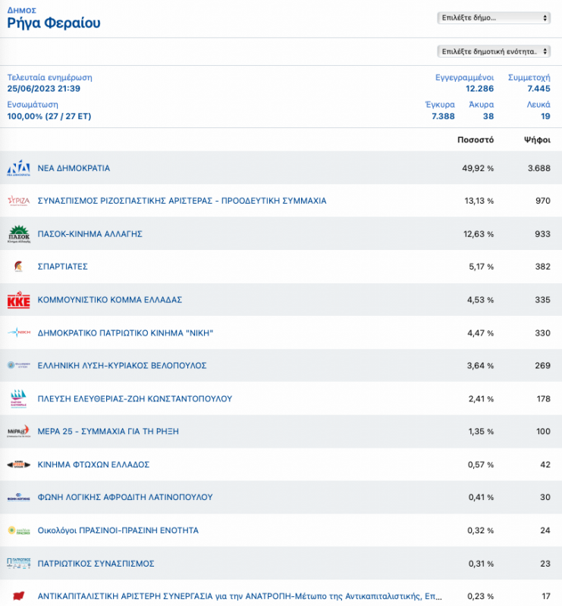This screenshot has height=606, width=562.
Task: Click the Φωνή Λογικής logo
Action: click(x=18, y=498)
